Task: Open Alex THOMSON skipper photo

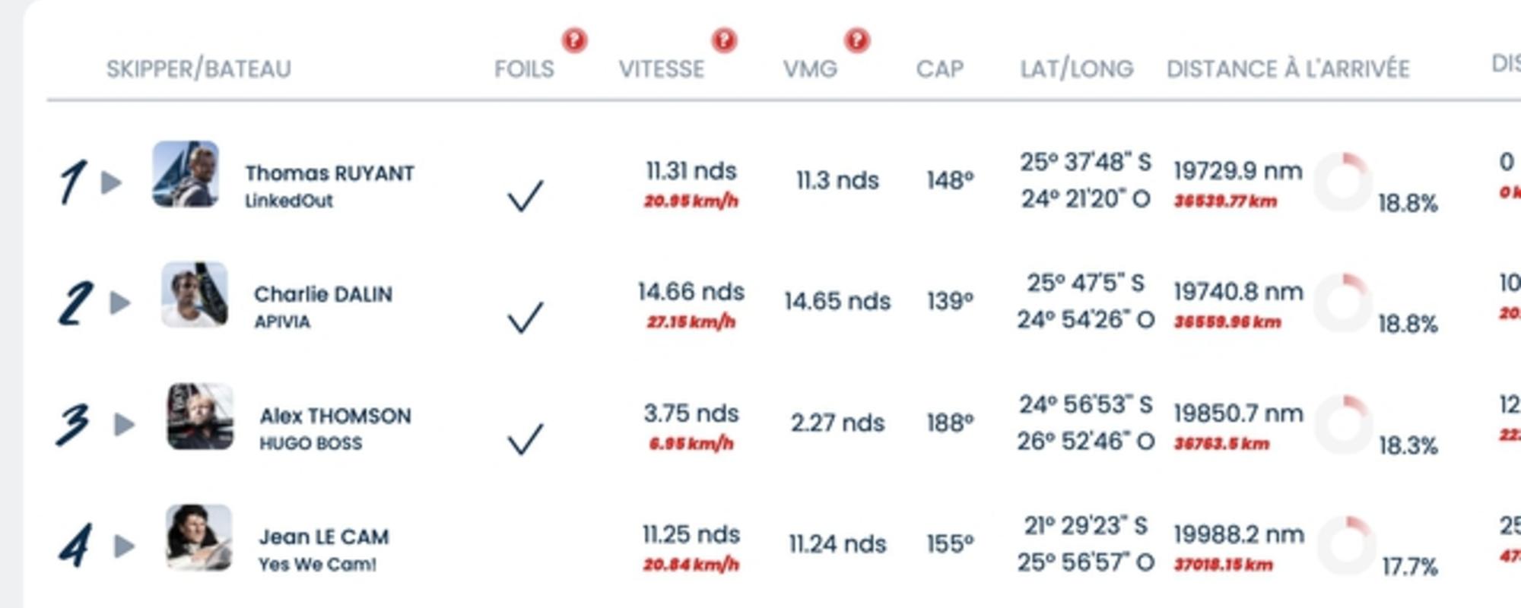Action: click(200, 416)
